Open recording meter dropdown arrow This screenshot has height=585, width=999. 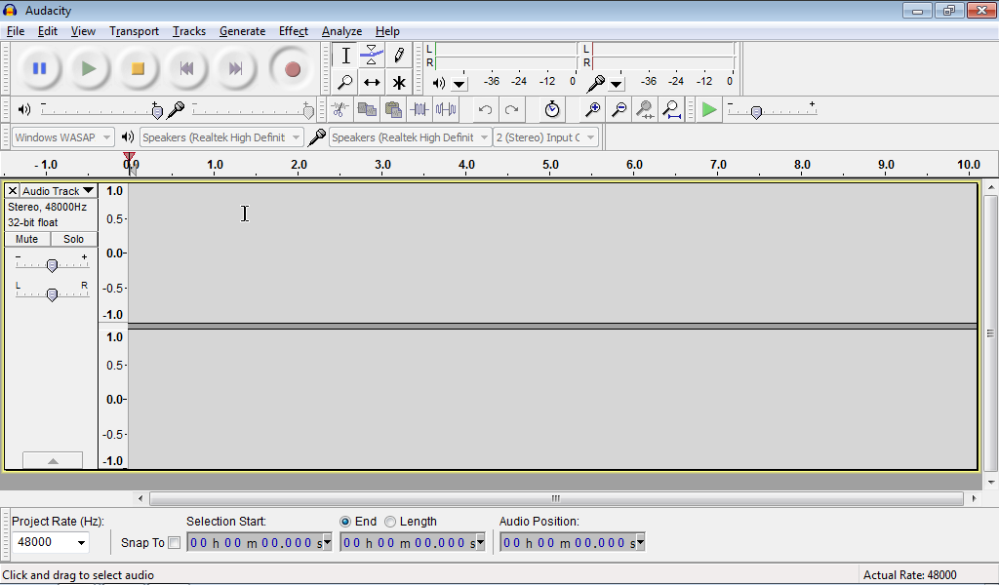tap(617, 84)
